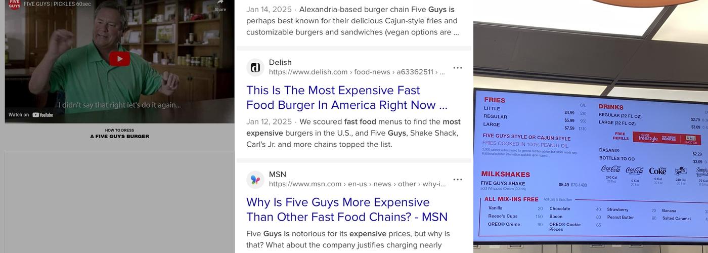Click the MSN site name
The width and height of the screenshot is (708, 253).
pyautogui.click(x=278, y=175)
